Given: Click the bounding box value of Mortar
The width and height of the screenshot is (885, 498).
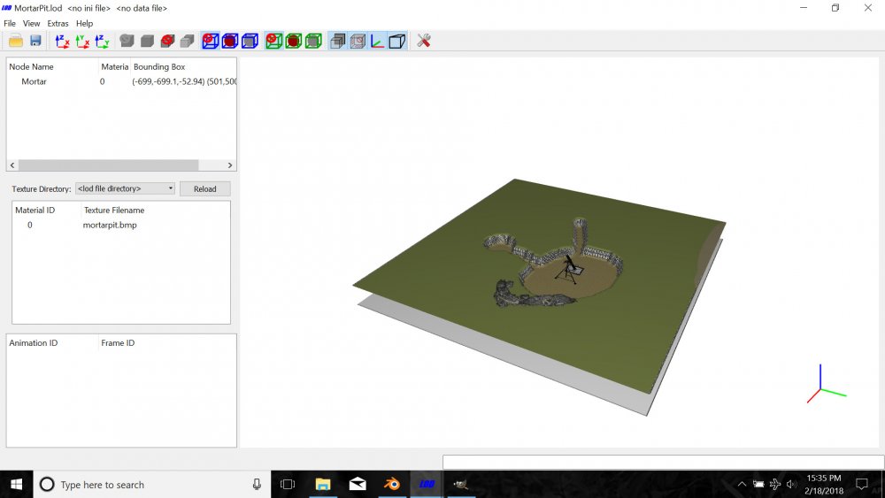Looking at the screenshot, I should [185, 81].
